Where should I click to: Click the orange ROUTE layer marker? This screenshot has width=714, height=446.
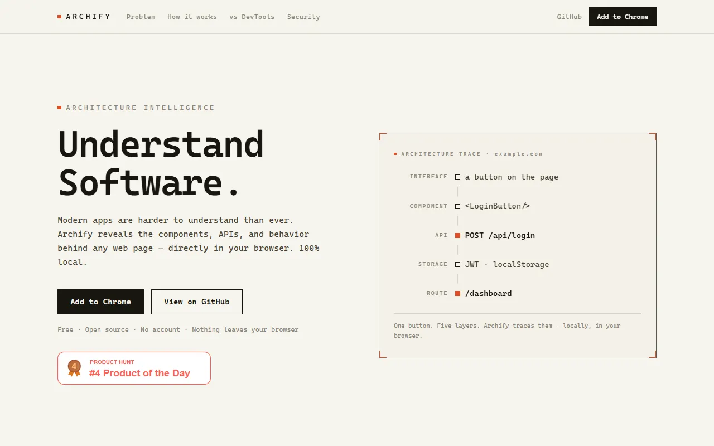[x=457, y=293]
